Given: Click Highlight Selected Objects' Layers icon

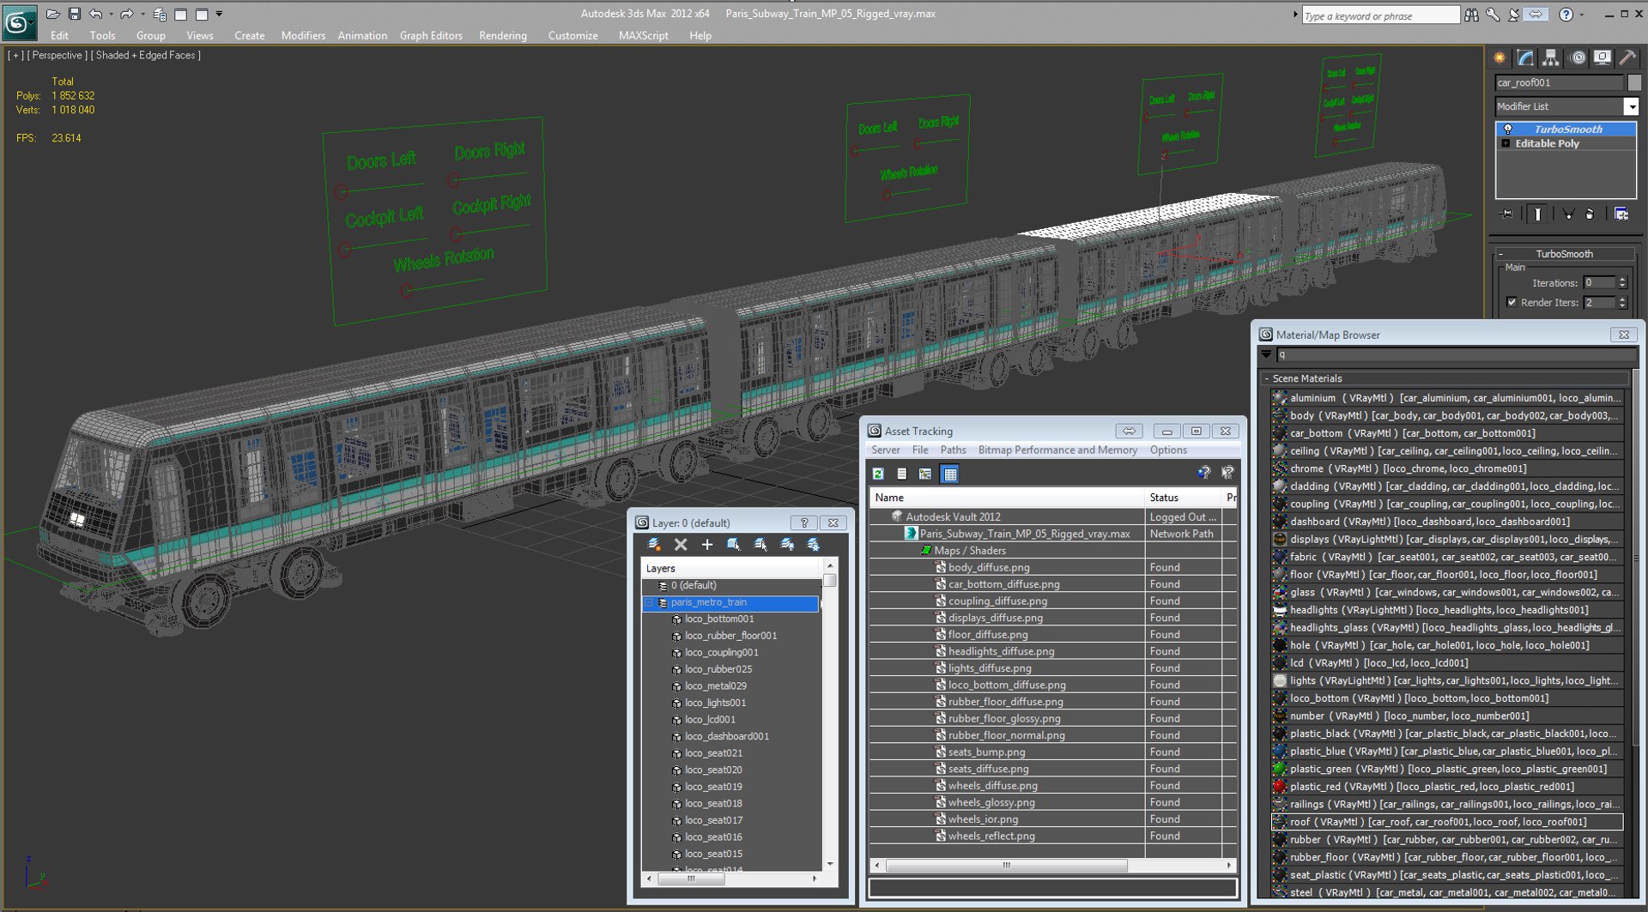Looking at the screenshot, I should pyautogui.click(x=760, y=545).
